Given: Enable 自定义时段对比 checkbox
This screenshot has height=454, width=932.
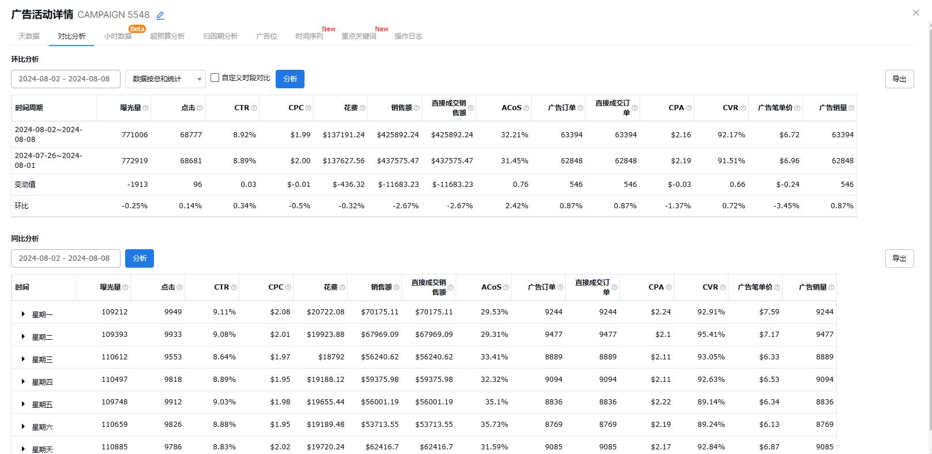Looking at the screenshot, I should click(x=215, y=77).
